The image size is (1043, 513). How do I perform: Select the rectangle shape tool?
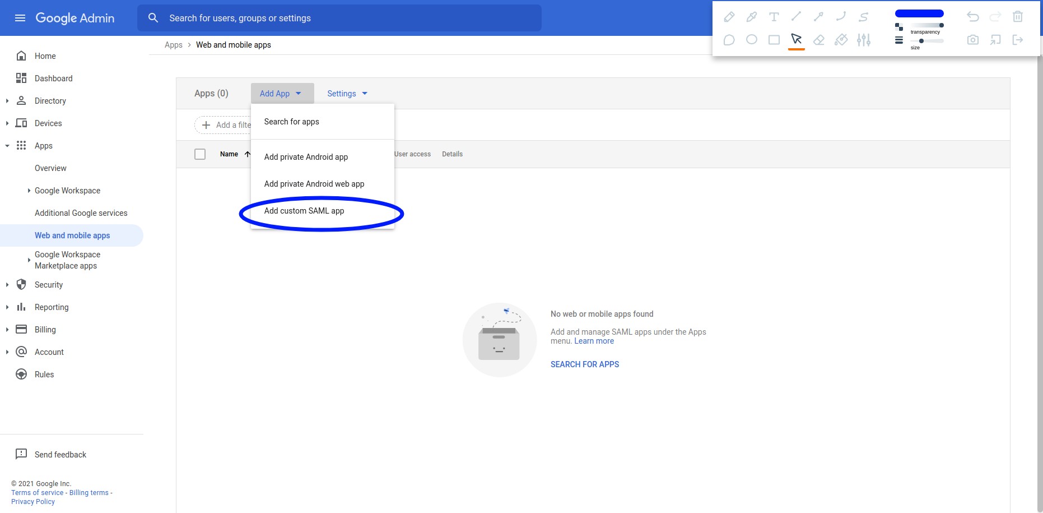click(774, 40)
